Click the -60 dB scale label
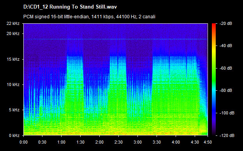This screenshot has width=243, height=151. (226, 68)
